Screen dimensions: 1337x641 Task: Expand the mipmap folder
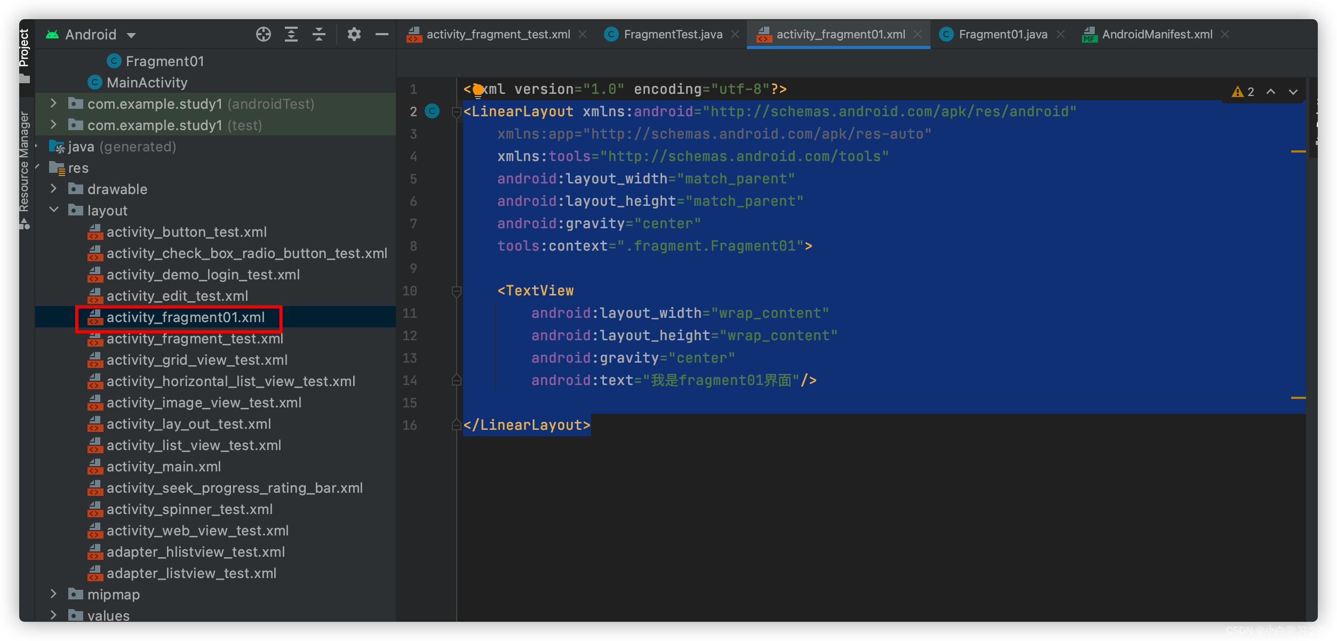pyautogui.click(x=54, y=594)
